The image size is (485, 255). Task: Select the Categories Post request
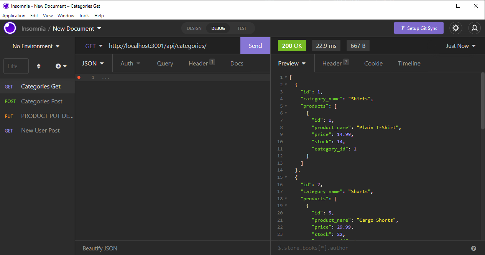[x=41, y=101]
